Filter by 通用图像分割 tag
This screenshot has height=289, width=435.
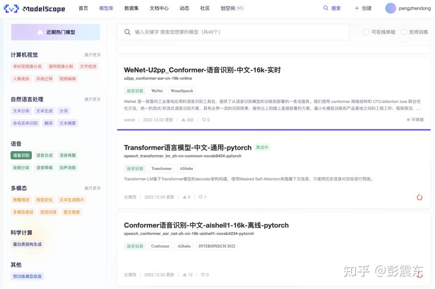61,67
